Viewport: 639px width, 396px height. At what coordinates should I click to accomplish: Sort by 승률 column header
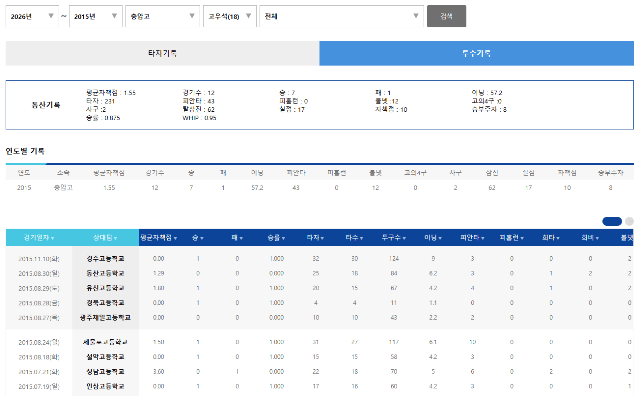click(276, 238)
